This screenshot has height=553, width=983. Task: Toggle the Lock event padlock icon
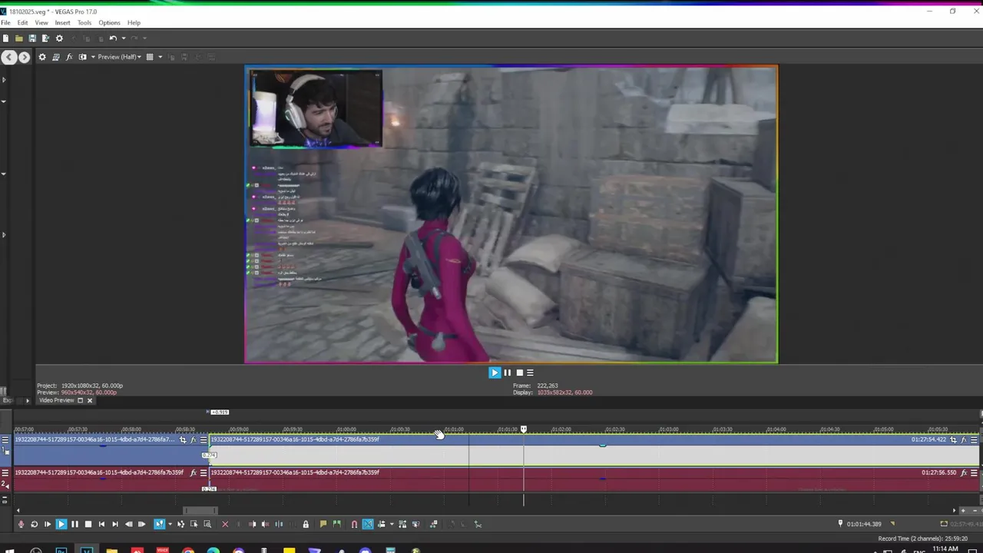pos(306,525)
